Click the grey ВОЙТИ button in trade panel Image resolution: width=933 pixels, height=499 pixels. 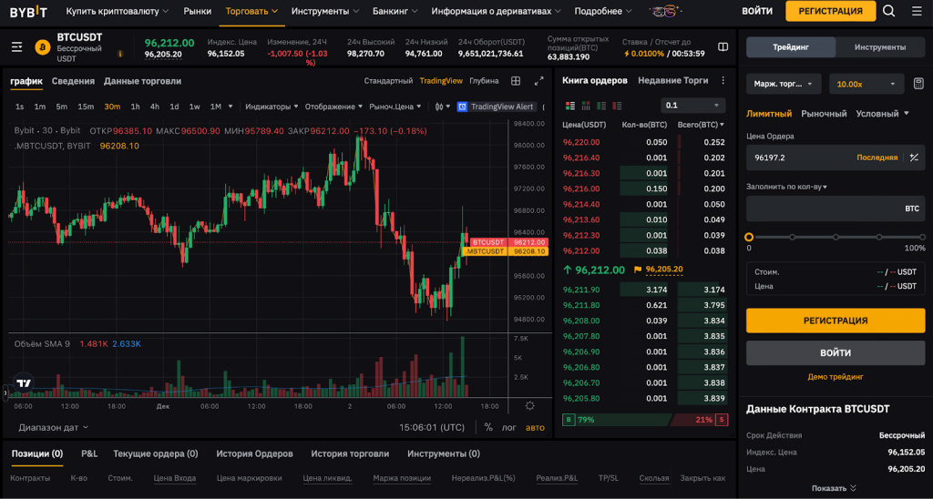(x=836, y=352)
